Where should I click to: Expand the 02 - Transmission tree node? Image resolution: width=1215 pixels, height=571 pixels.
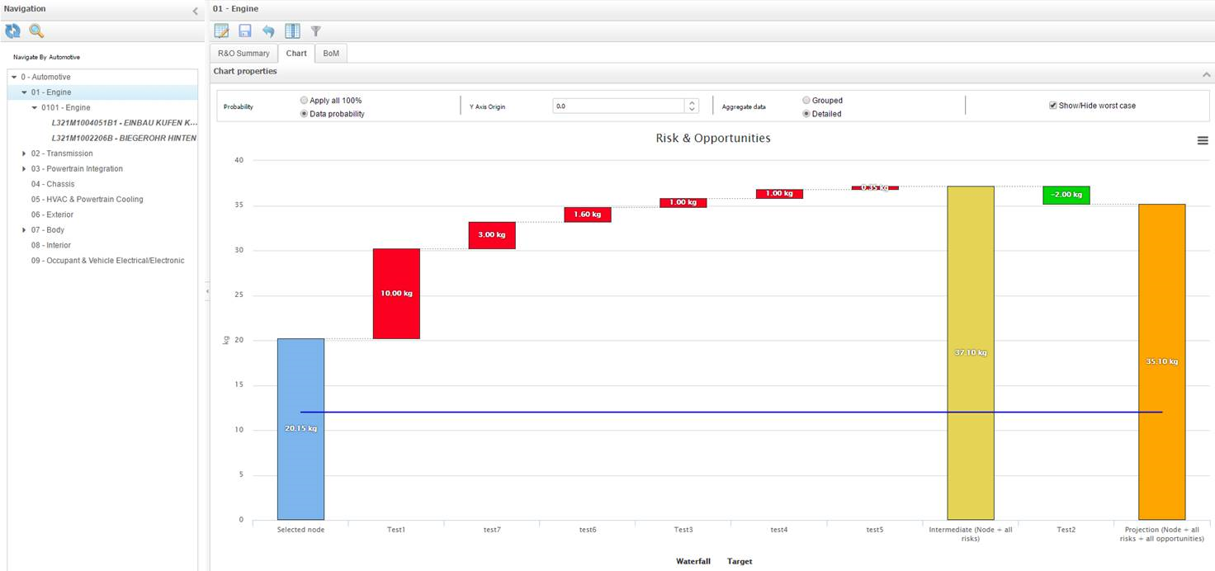tap(24, 153)
